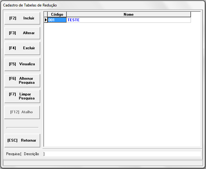Click the black row indicator arrow
The image size is (206, 169).
tap(46, 20)
